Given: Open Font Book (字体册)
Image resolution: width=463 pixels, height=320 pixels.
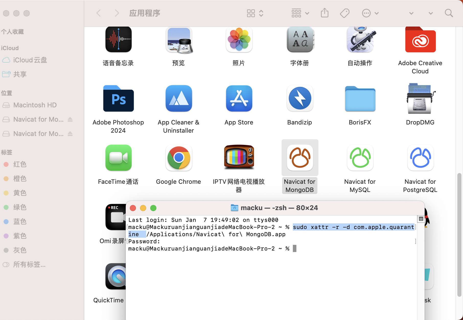Looking at the screenshot, I should [300, 40].
